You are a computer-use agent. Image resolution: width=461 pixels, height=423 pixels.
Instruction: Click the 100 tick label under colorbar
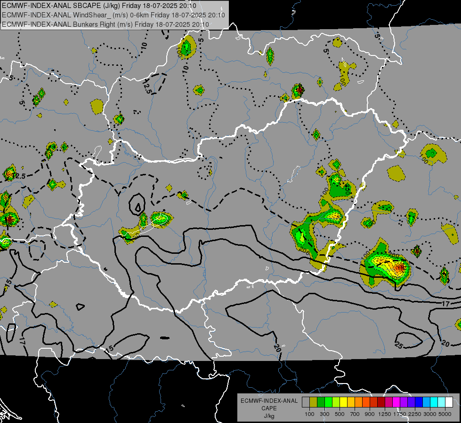[309, 414]
